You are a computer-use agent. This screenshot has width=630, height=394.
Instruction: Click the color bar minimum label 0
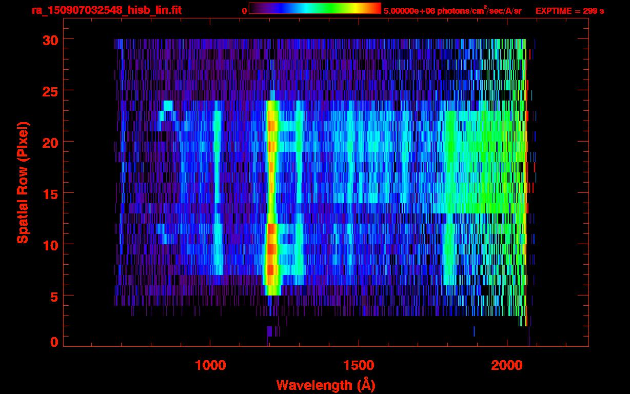244,11
